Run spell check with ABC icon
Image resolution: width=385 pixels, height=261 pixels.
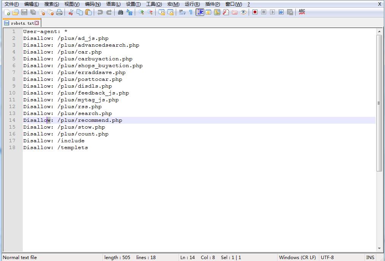pos(301,12)
